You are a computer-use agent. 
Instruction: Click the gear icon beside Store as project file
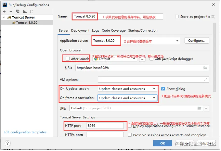213,17
